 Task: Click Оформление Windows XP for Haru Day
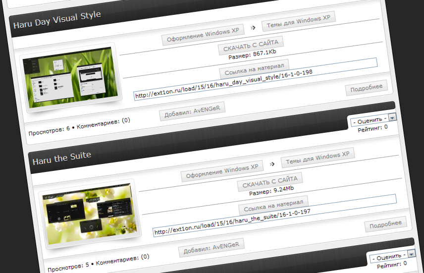[x=203, y=35]
